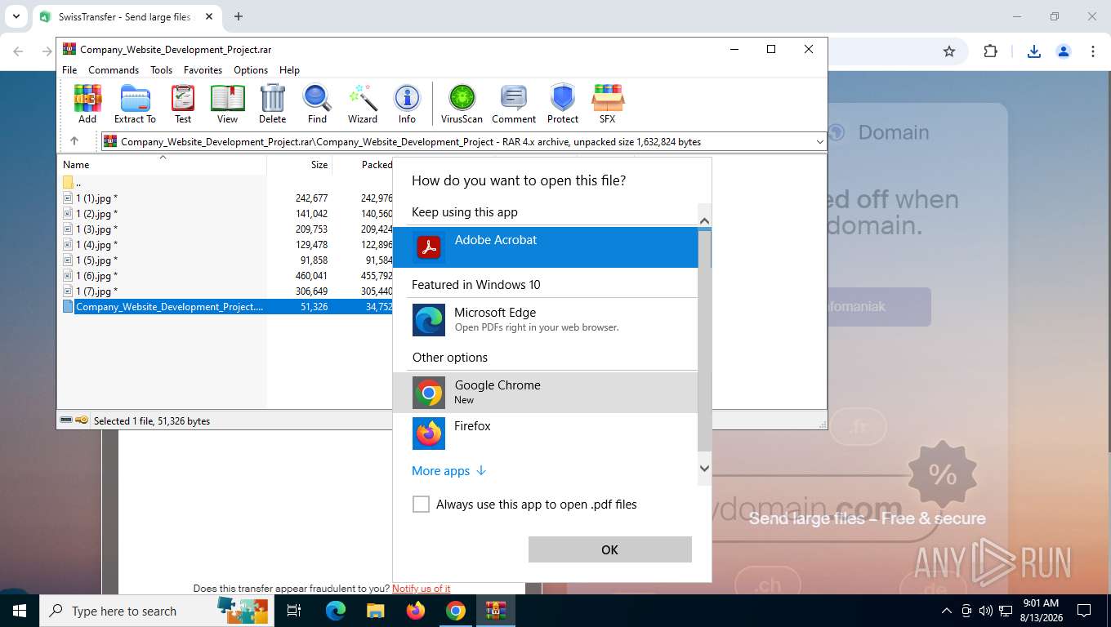Select file 1 (2).jpg
This screenshot has height=627, width=1111.
point(96,214)
